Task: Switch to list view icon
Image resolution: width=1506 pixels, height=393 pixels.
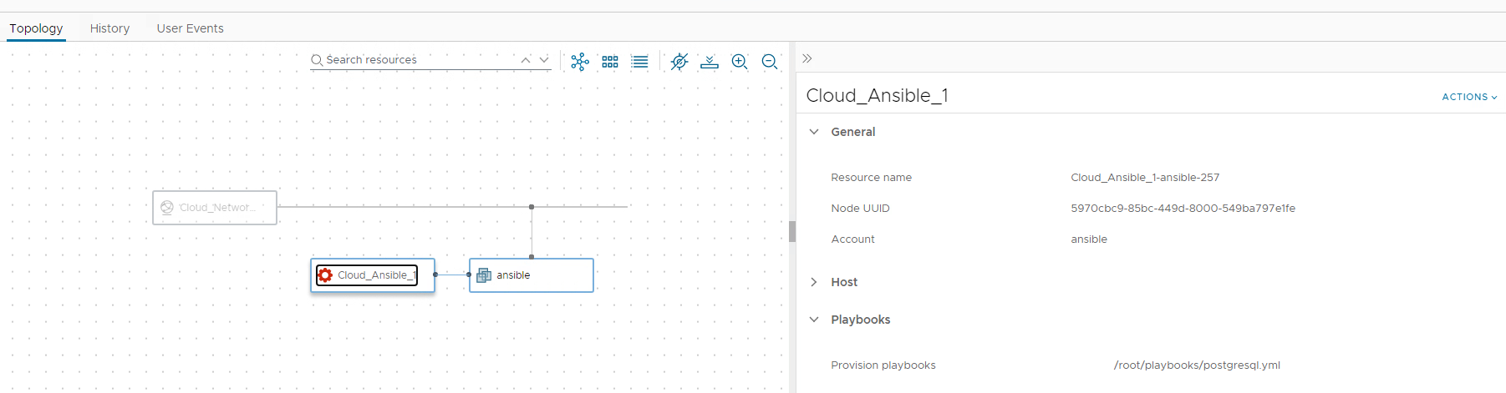Action: point(640,62)
